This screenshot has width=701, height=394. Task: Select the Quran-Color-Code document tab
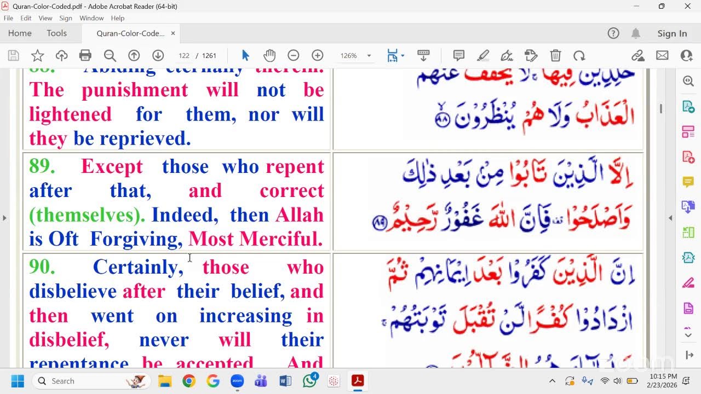130,33
